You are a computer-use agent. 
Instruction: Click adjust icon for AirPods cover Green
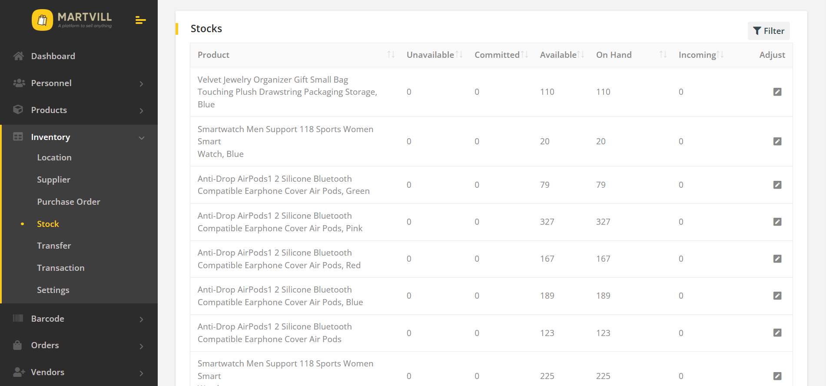pos(777,185)
